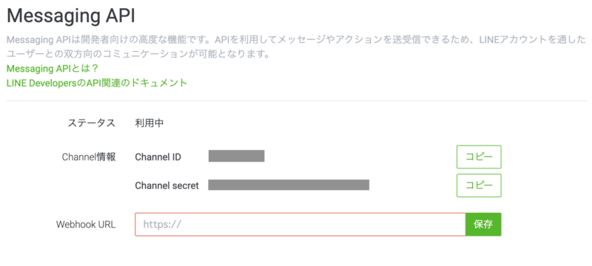The width and height of the screenshot is (592, 266).
Task: Select the masked Channel secret value
Action: [289, 185]
